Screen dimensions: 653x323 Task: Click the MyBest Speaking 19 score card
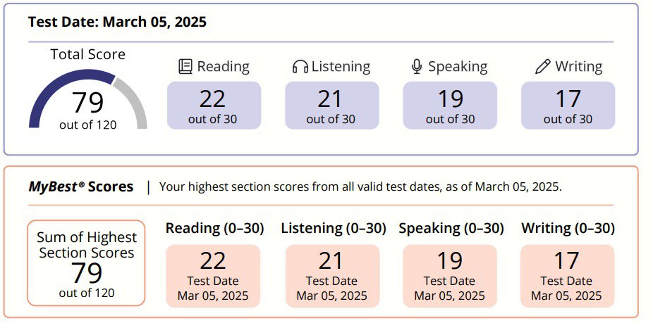click(x=450, y=276)
